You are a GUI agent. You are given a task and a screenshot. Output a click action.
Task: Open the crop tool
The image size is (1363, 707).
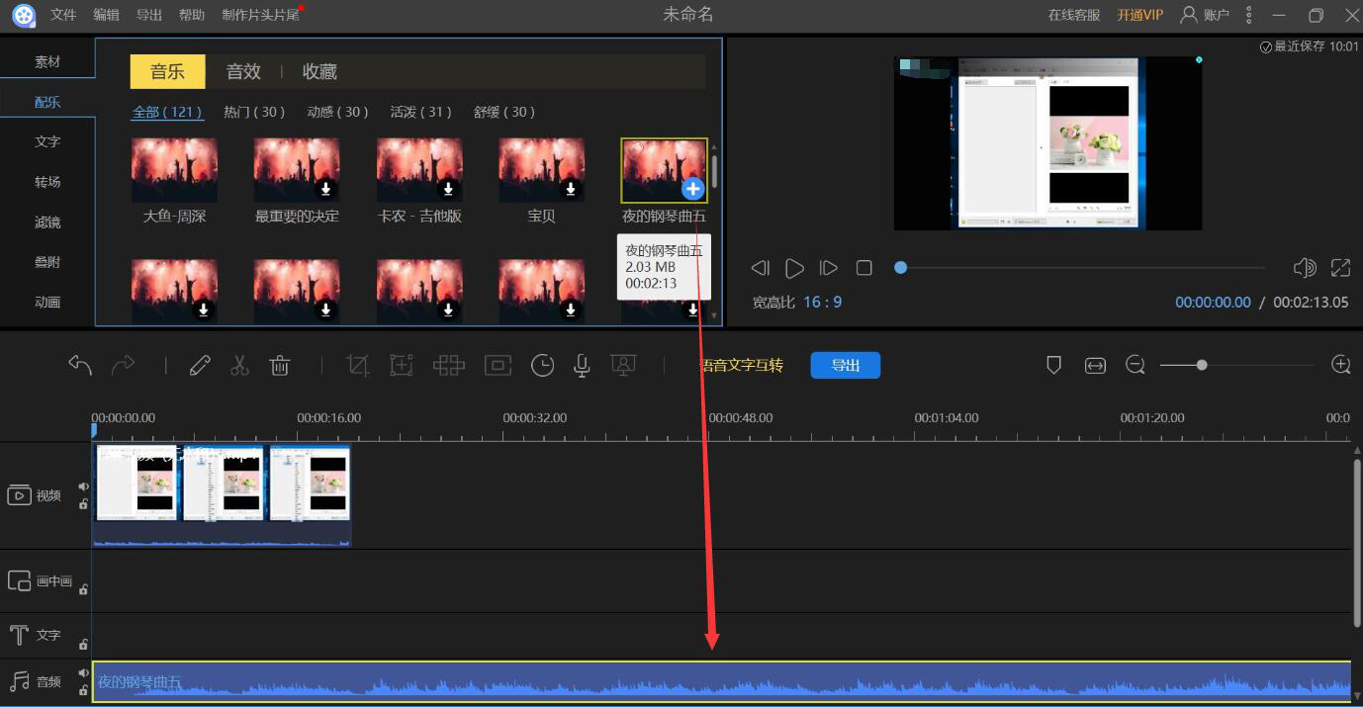tap(357, 366)
